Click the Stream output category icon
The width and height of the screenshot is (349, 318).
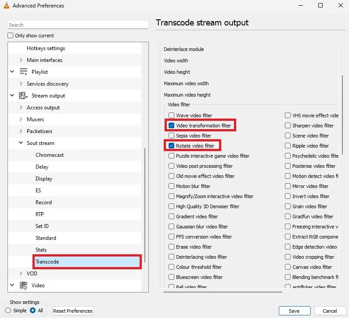pos(23,96)
